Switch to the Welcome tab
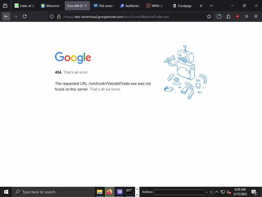 (x=51, y=6)
